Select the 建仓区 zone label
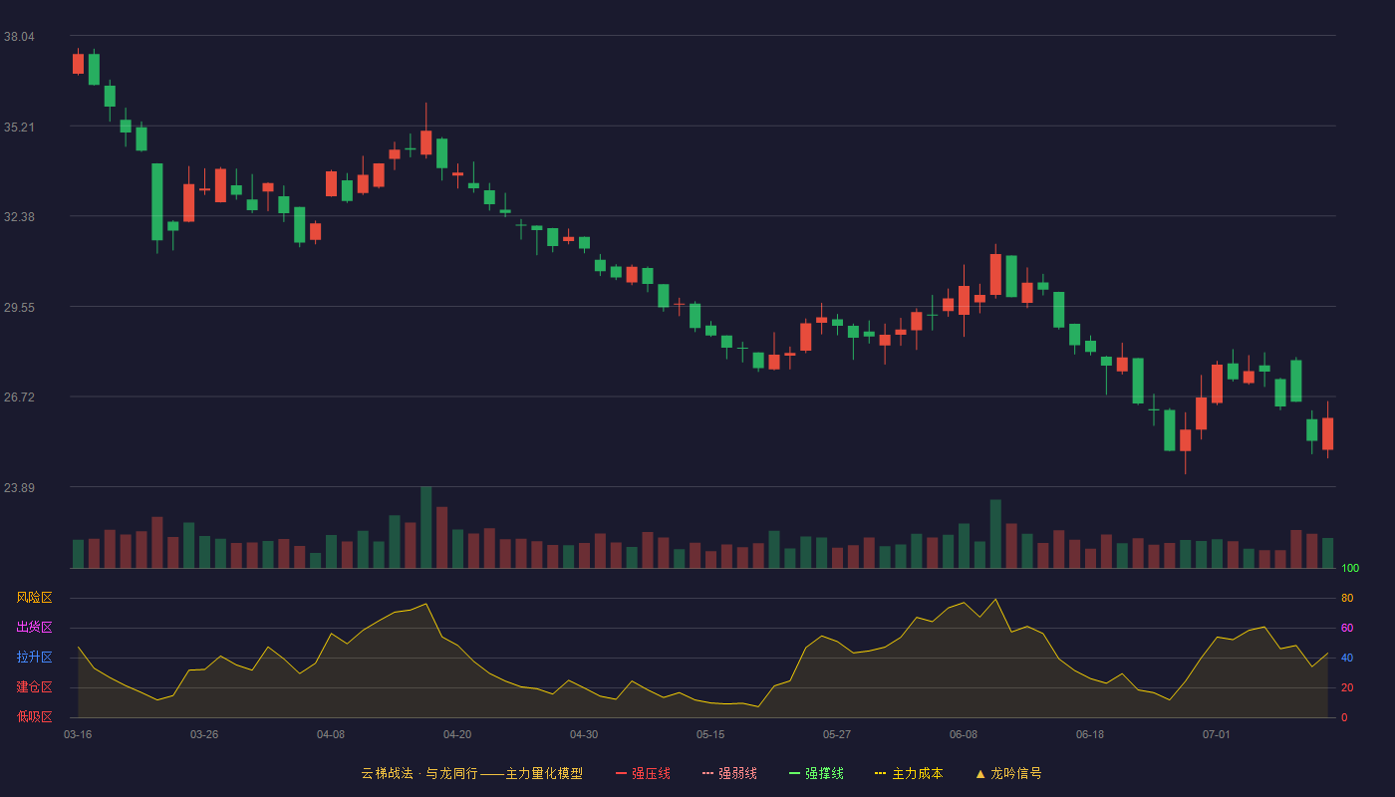 tap(34, 687)
